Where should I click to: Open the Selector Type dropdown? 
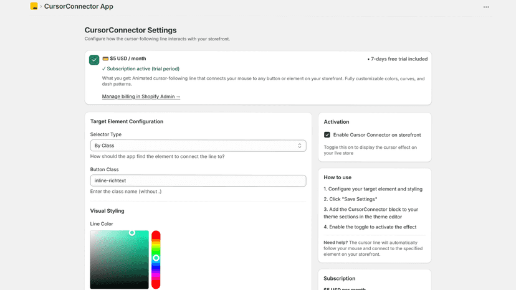click(x=198, y=146)
